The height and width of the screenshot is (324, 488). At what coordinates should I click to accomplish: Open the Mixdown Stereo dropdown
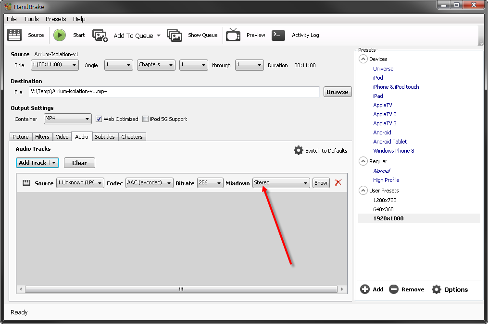(281, 183)
